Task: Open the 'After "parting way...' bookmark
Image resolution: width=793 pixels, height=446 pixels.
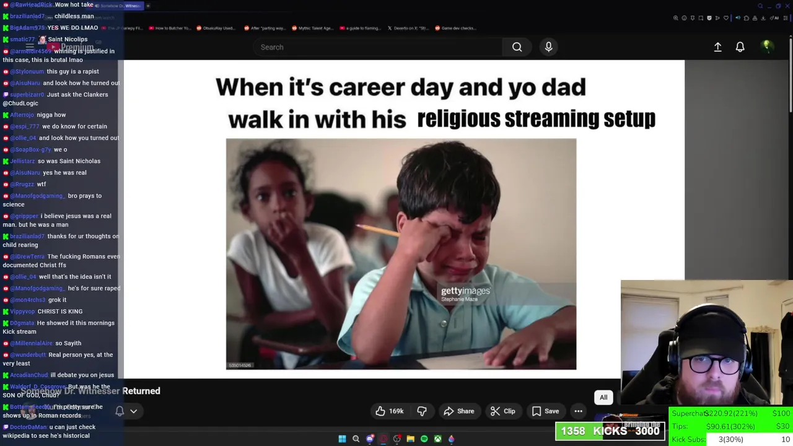Action: [265, 28]
